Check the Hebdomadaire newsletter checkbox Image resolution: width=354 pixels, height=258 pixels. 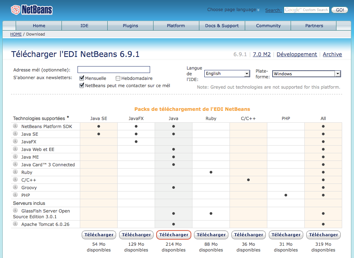coord(118,78)
